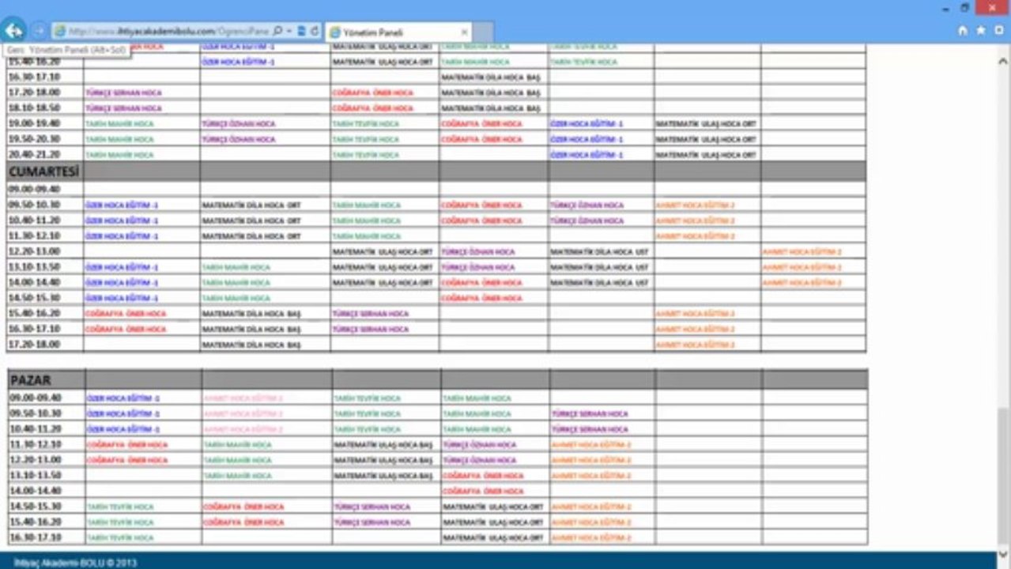This screenshot has width=1011, height=569.
Task: Click TARİH MAHİR HOCA in PAZAR 09.00-09.40 row
Action: (477, 399)
